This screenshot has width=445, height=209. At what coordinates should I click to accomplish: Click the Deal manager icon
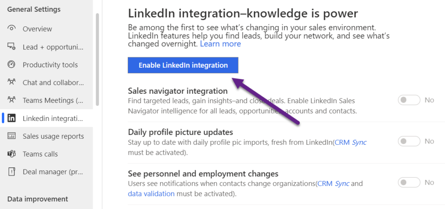point(12,172)
